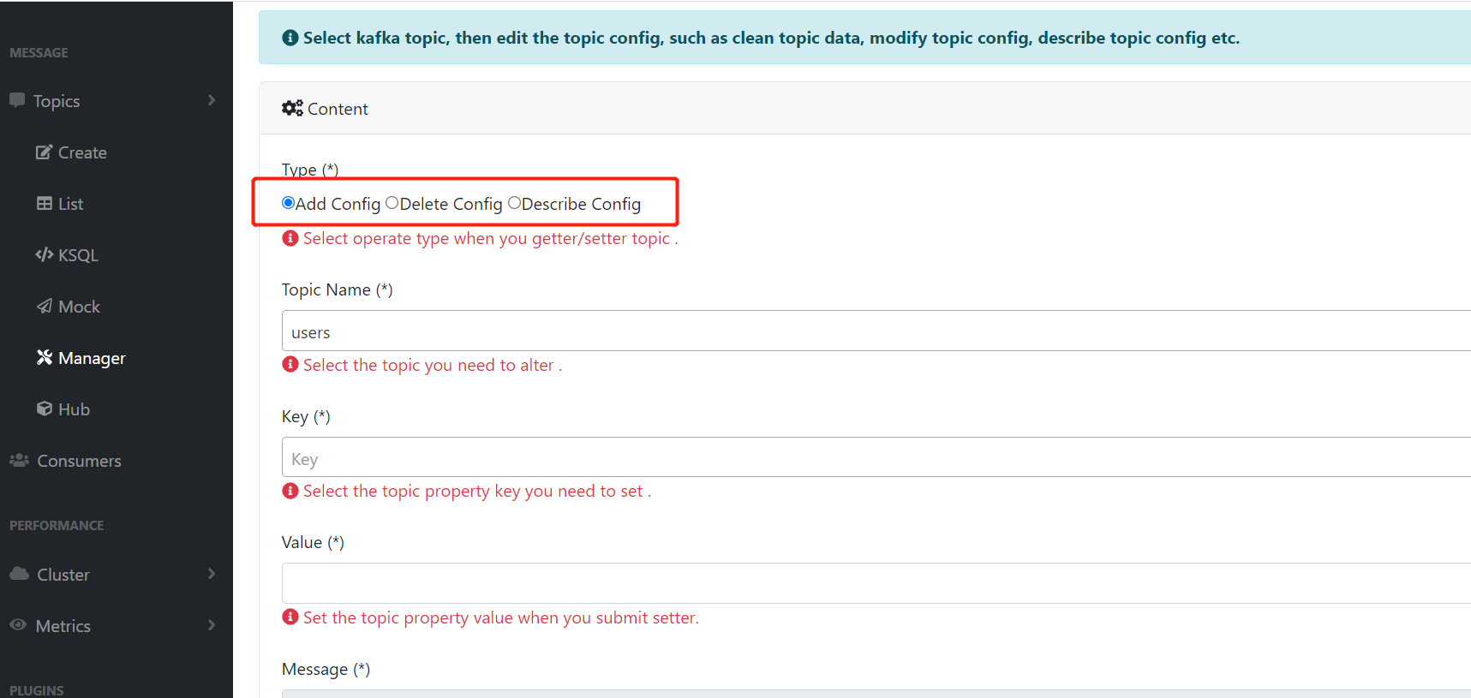Choose the Describe Config radio option
This screenshot has width=1471, height=698.
point(514,203)
